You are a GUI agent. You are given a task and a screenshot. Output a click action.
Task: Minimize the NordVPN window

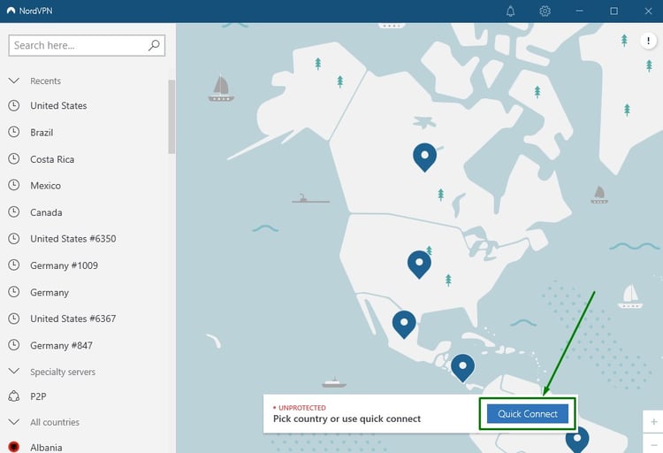[x=579, y=11]
